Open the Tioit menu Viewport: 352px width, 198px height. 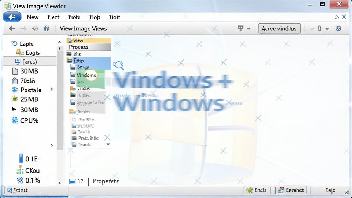[x=114, y=17]
